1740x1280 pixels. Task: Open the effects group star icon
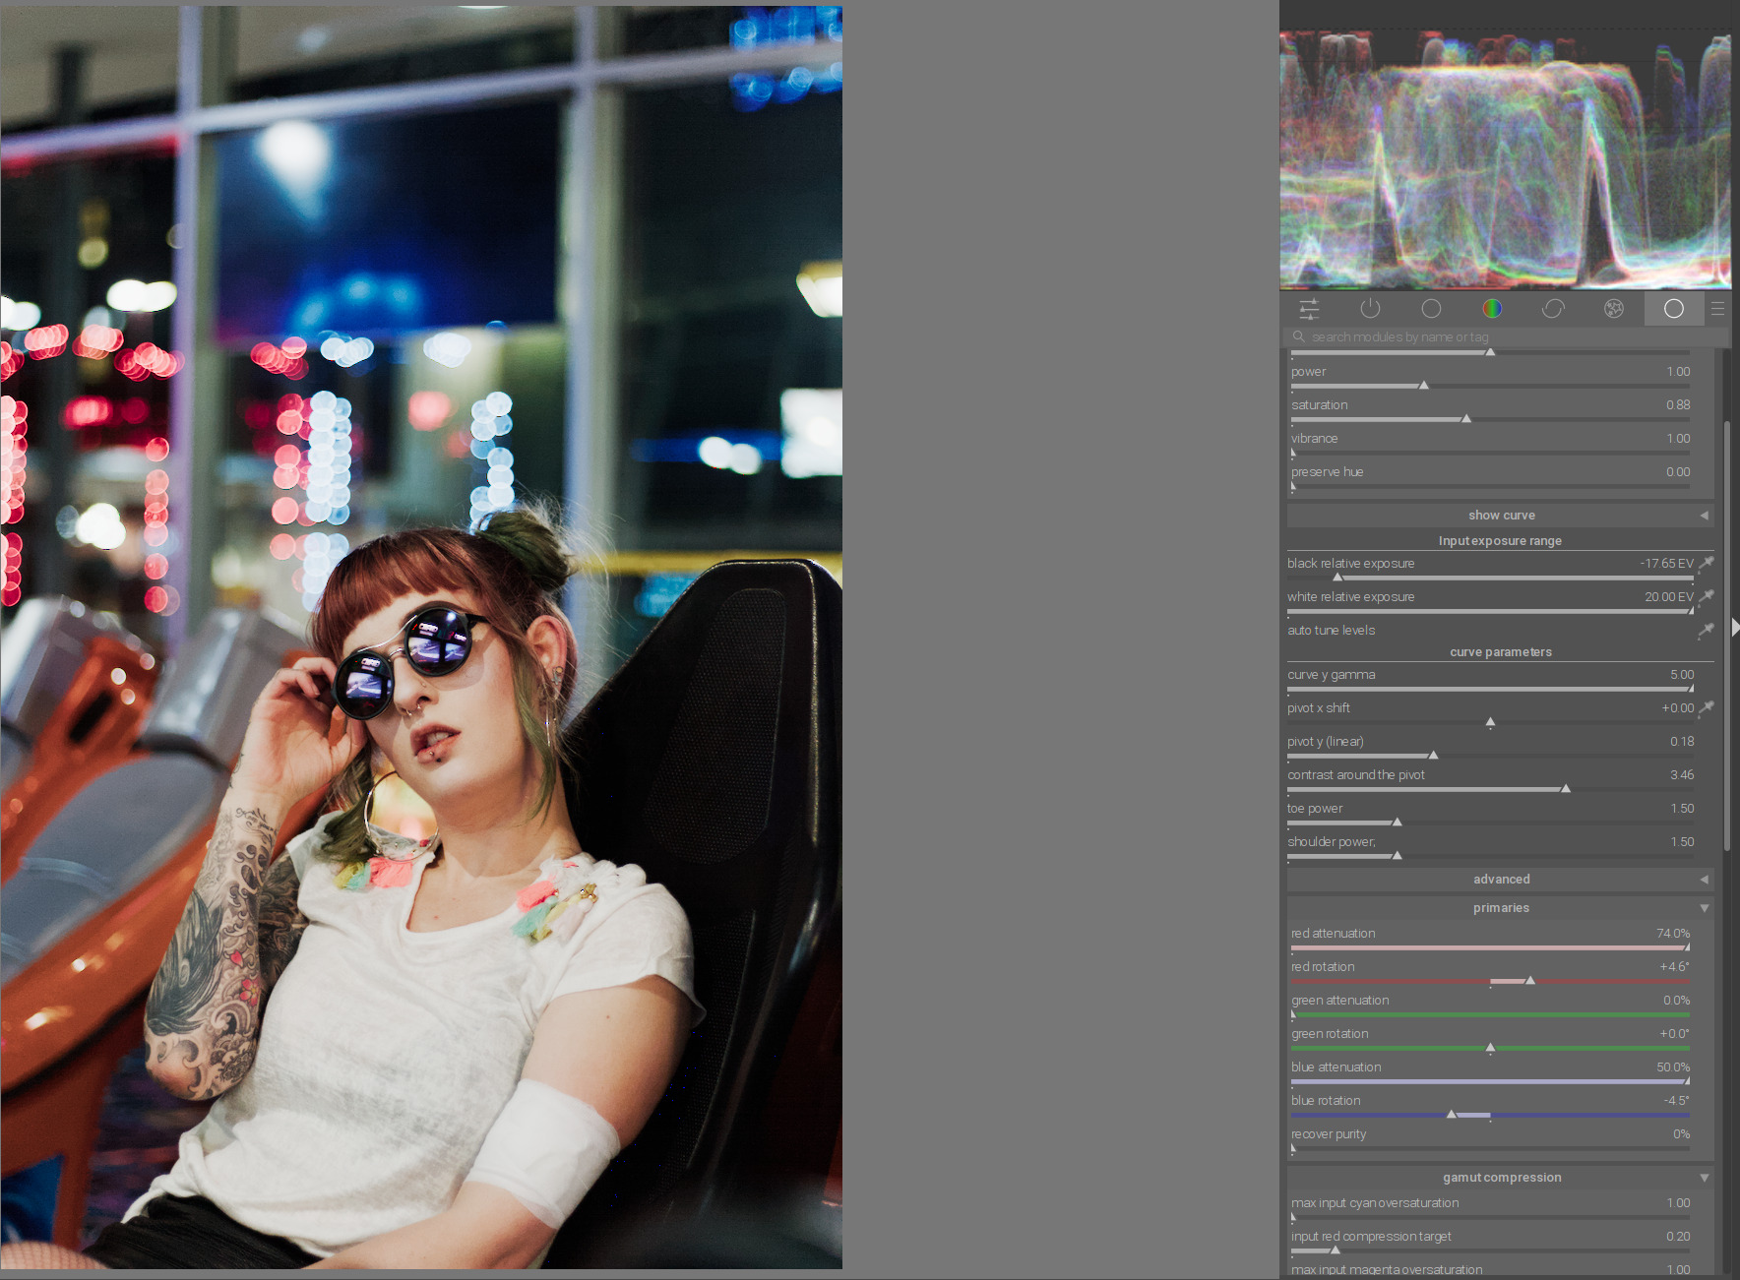point(1614,309)
